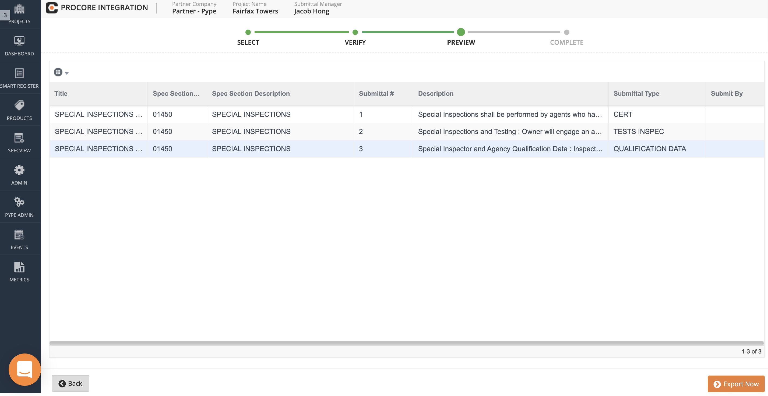The width and height of the screenshot is (768, 396).
Task: Click the Admin gear icon
Action: (19, 170)
